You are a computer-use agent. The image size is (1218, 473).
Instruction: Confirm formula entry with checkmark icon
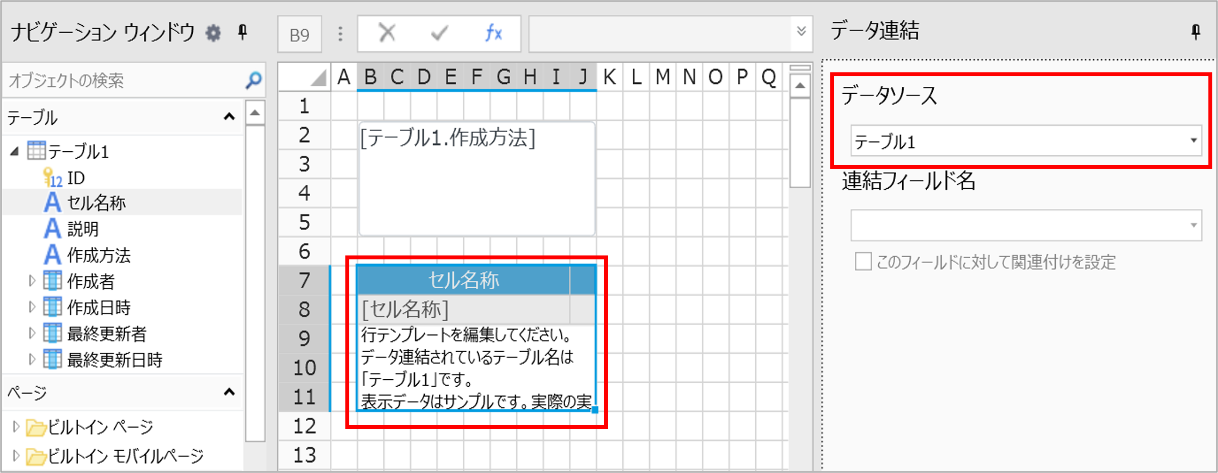[x=439, y=33]
